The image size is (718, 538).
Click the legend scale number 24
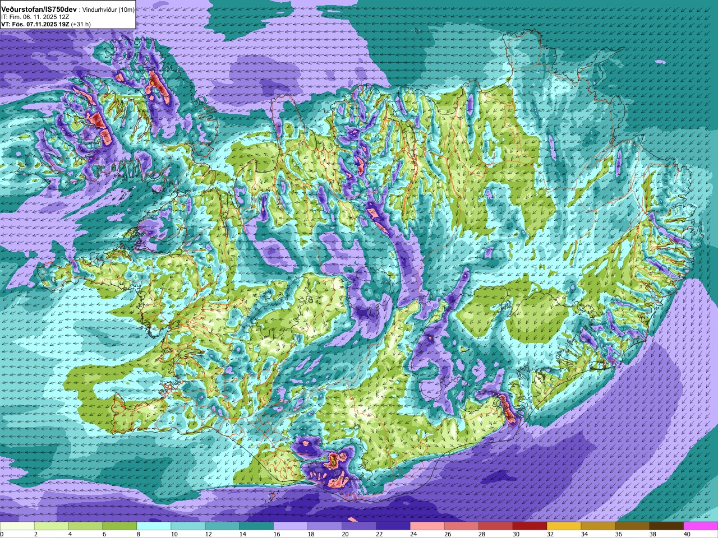pyautogui.click(x=413, y=534)
